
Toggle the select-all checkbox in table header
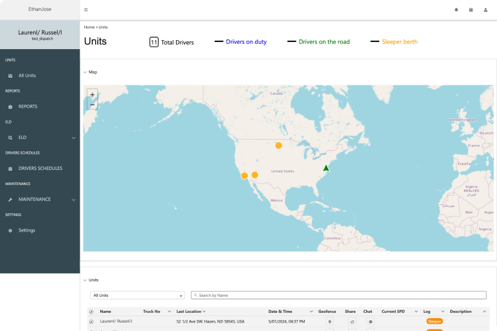tap(91, 312)
